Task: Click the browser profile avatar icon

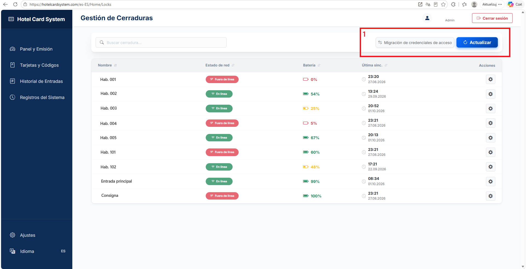Action: (474, 4)
